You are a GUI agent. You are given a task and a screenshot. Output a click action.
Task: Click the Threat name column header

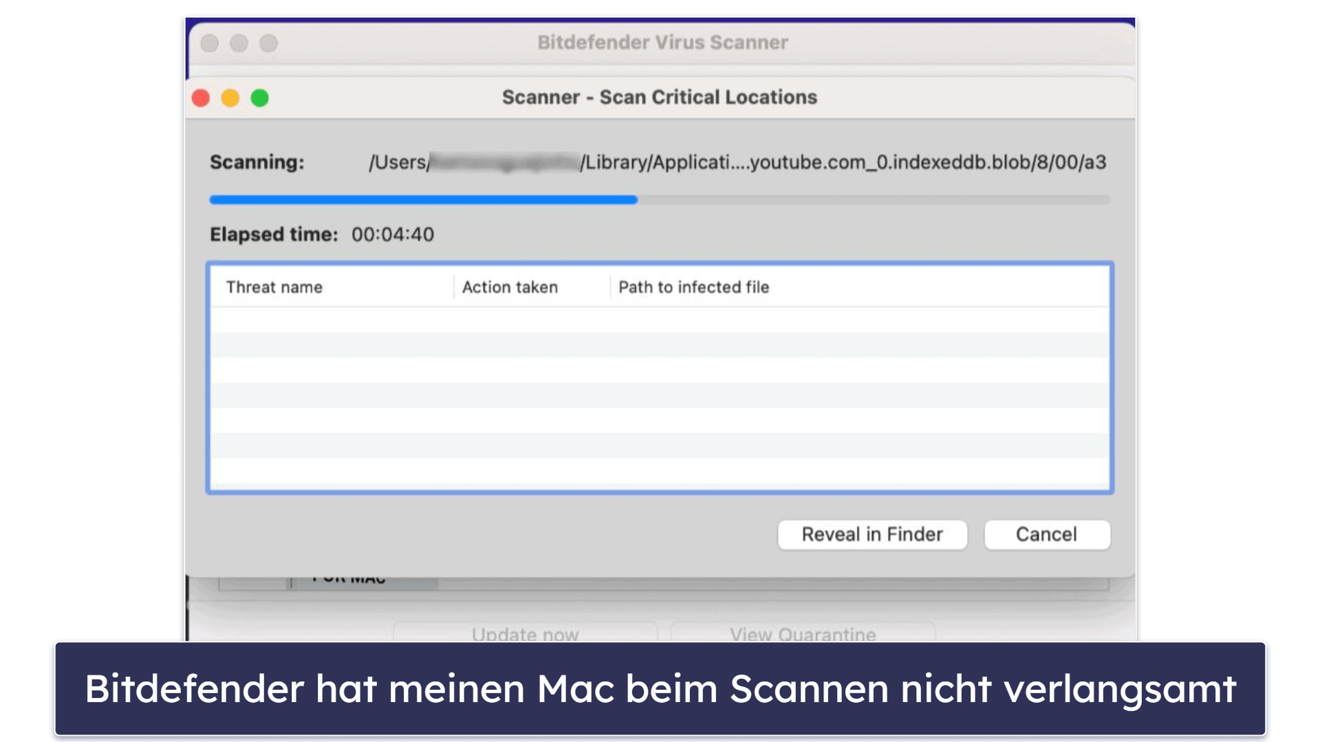274,287
